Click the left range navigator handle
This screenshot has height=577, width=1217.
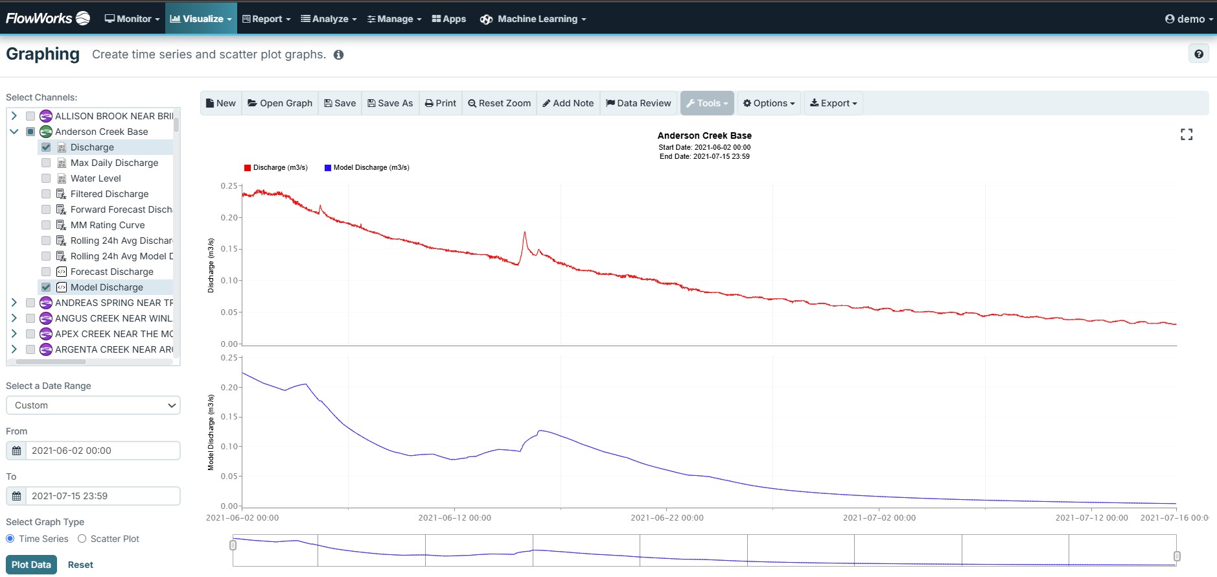click(233, 545)
